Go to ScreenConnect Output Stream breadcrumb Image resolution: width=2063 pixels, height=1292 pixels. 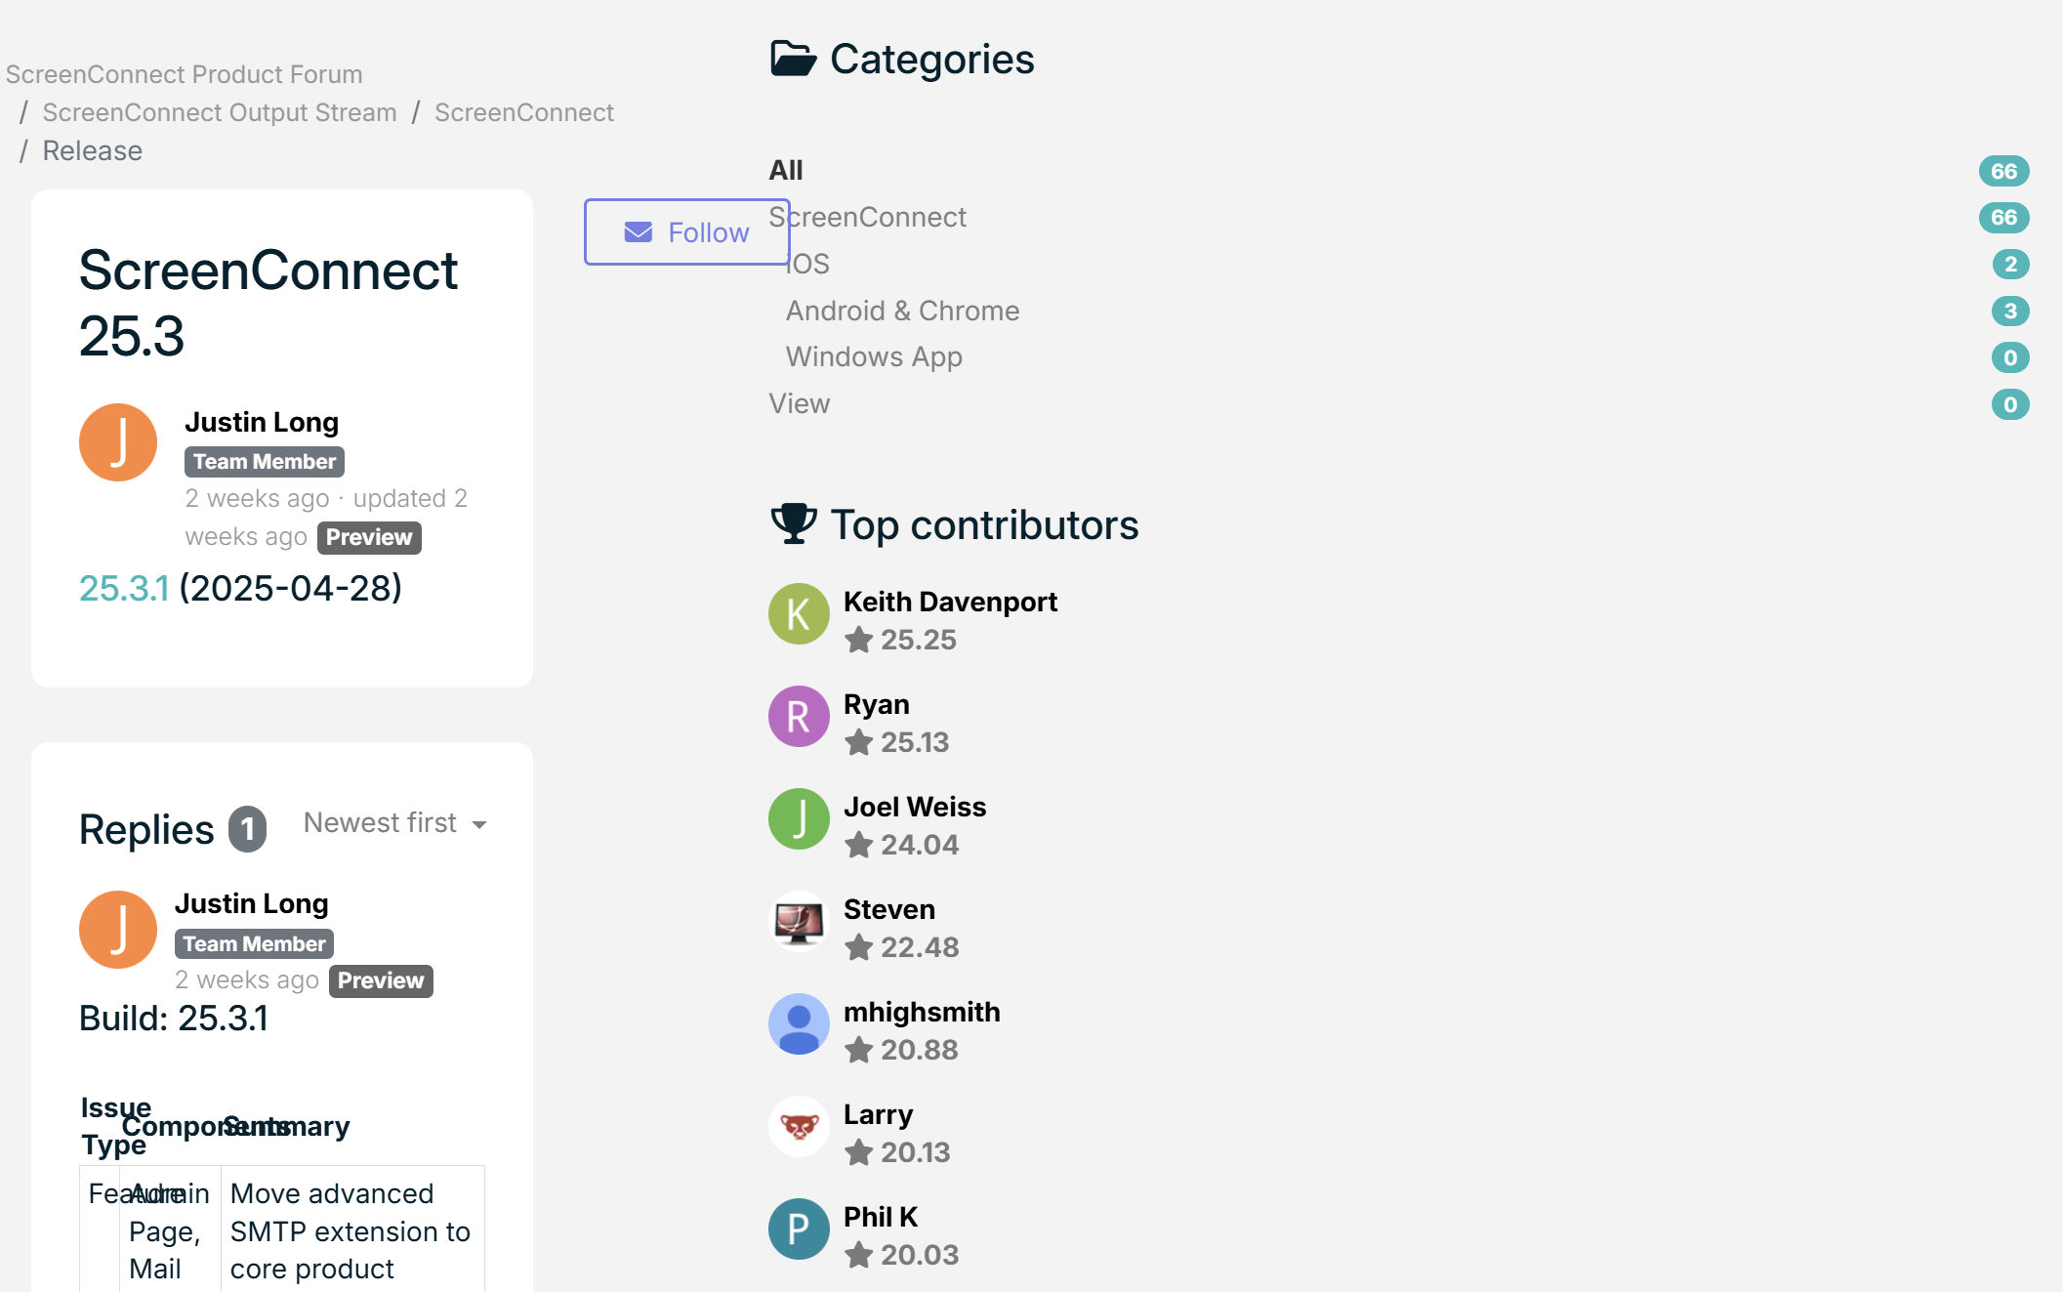click(x=220, y=112)
